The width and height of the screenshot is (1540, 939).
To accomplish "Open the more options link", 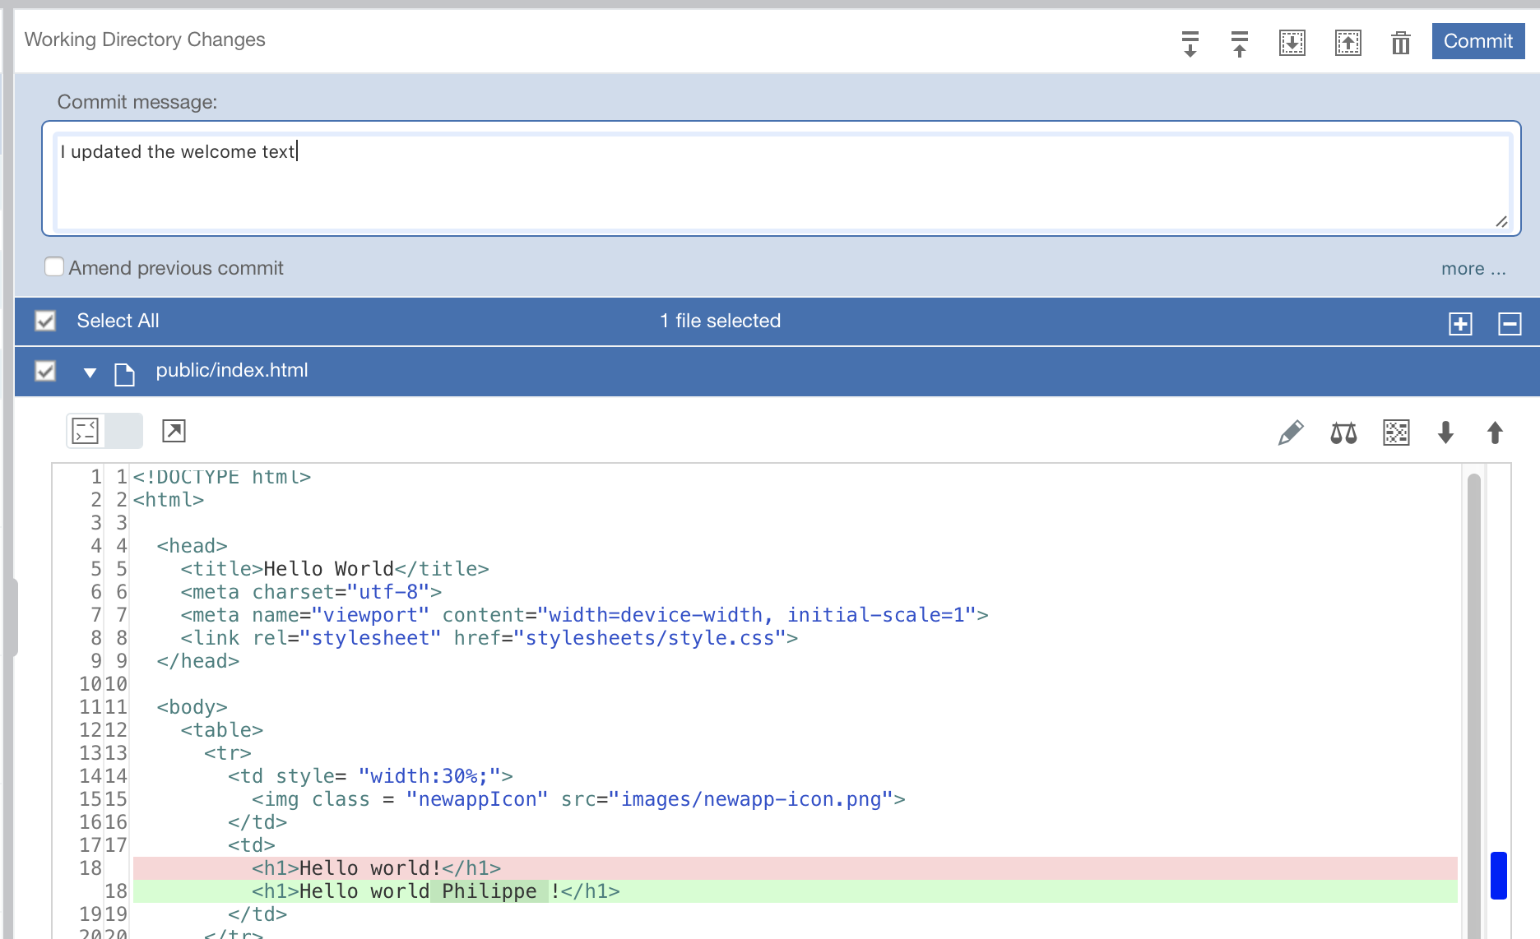I will click(x=1473, y=268).
